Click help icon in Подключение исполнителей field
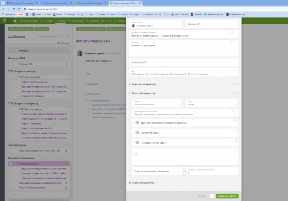 (232, 111)
